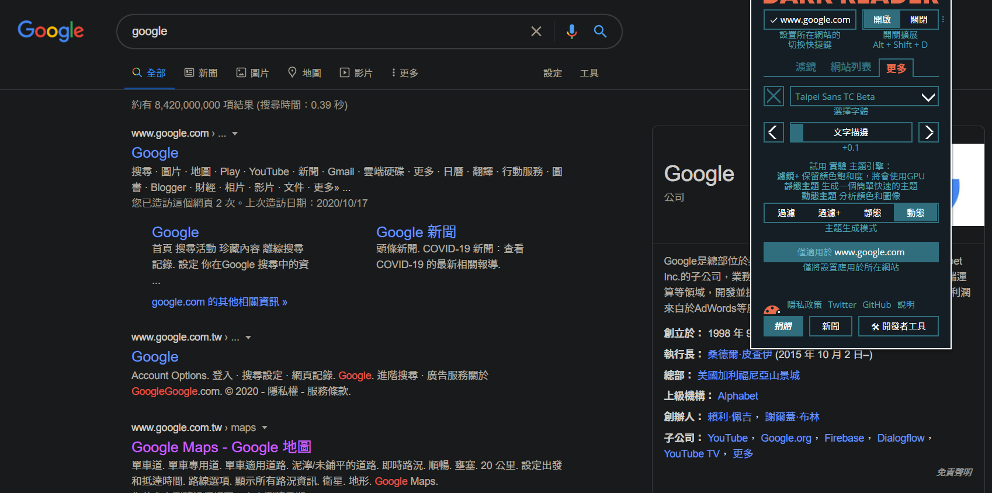Expand options arrow next to maps result URL

[x=265, y=428]
